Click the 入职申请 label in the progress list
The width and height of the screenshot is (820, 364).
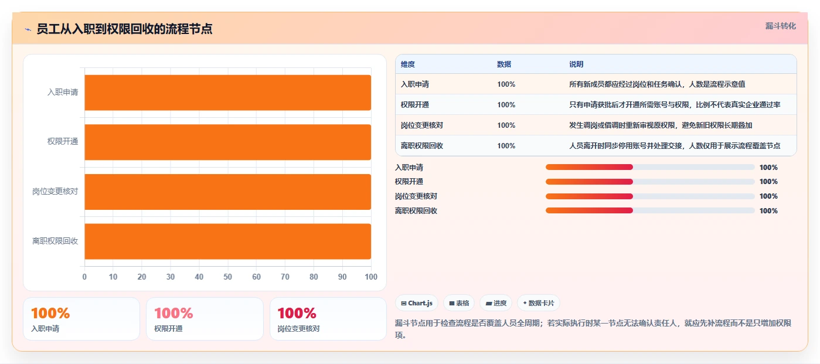click(409, 168)
